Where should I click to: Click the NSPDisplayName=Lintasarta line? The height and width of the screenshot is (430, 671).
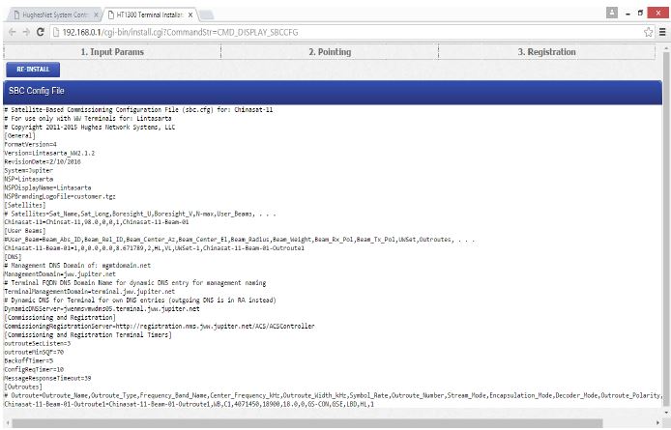pyautogui.click(x=47, y=187)
